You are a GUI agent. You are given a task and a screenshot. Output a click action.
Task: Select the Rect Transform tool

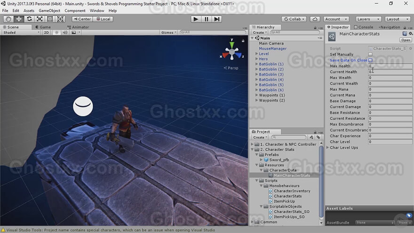click(50, 19)
